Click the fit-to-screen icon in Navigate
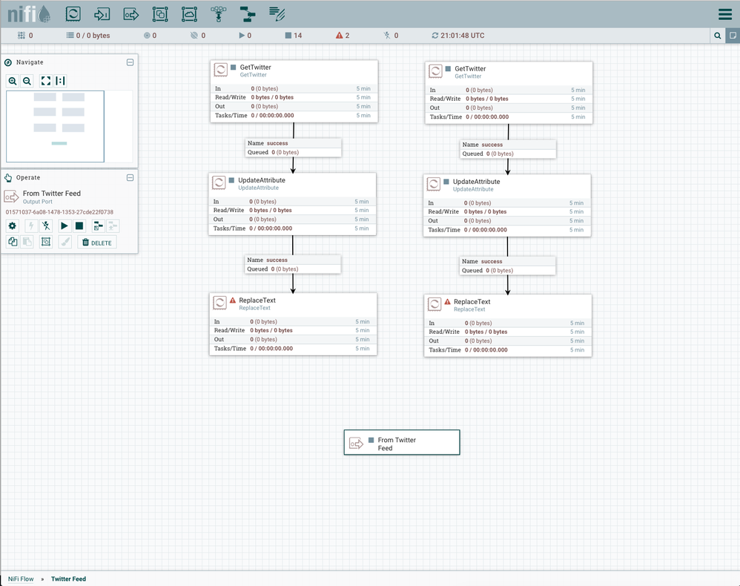740x586 pixels. tap(46, 81)
